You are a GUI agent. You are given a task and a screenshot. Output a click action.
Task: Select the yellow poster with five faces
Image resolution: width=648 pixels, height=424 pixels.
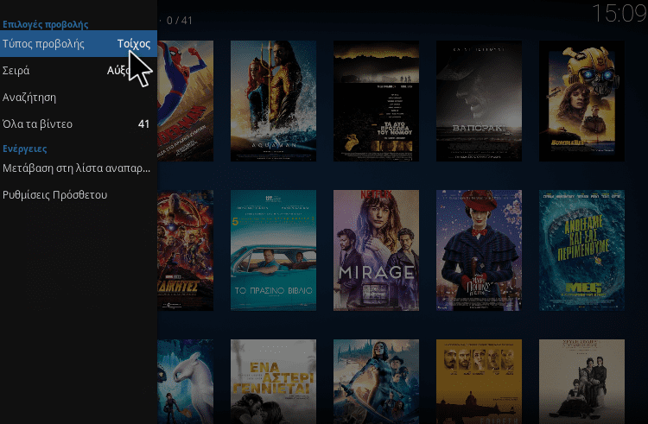[x=479, y=382]
